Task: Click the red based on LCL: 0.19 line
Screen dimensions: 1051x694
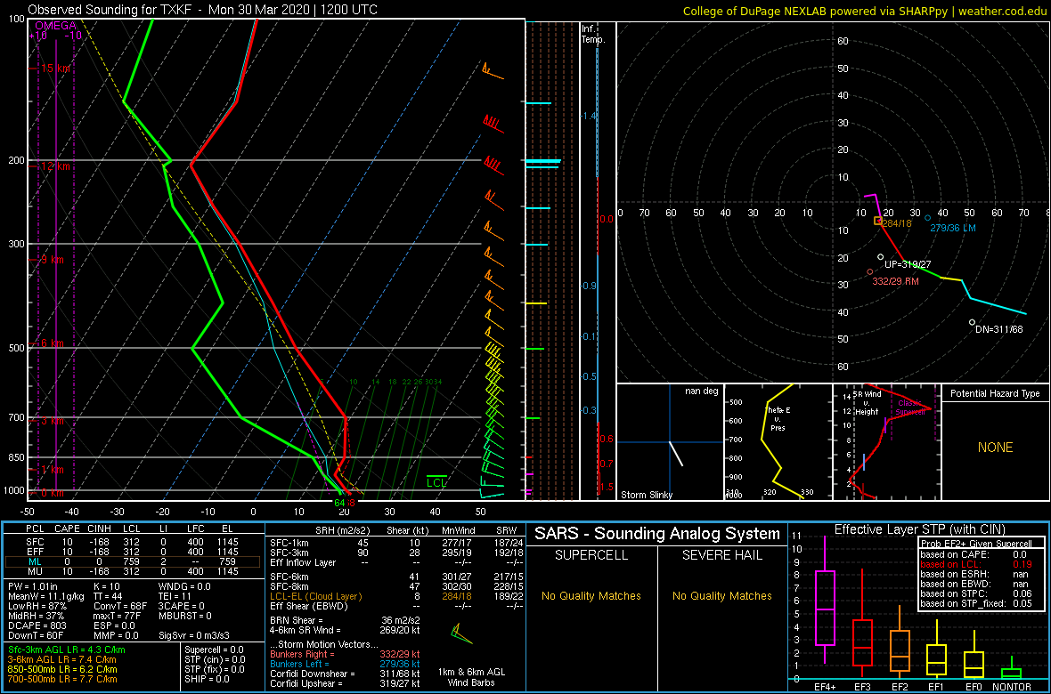Action: pos(977,565)
